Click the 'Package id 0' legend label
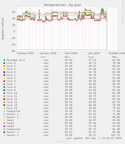The width and height of the screenshot is (125, 144). point(16,60)
